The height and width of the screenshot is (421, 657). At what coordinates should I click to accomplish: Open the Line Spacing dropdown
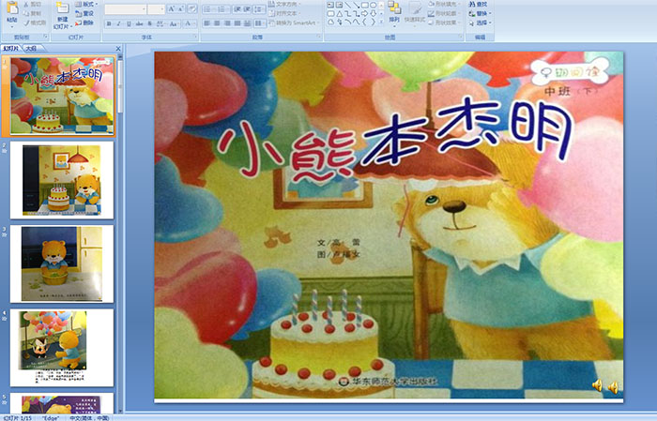pyautogui.click(x=260, y=8)
